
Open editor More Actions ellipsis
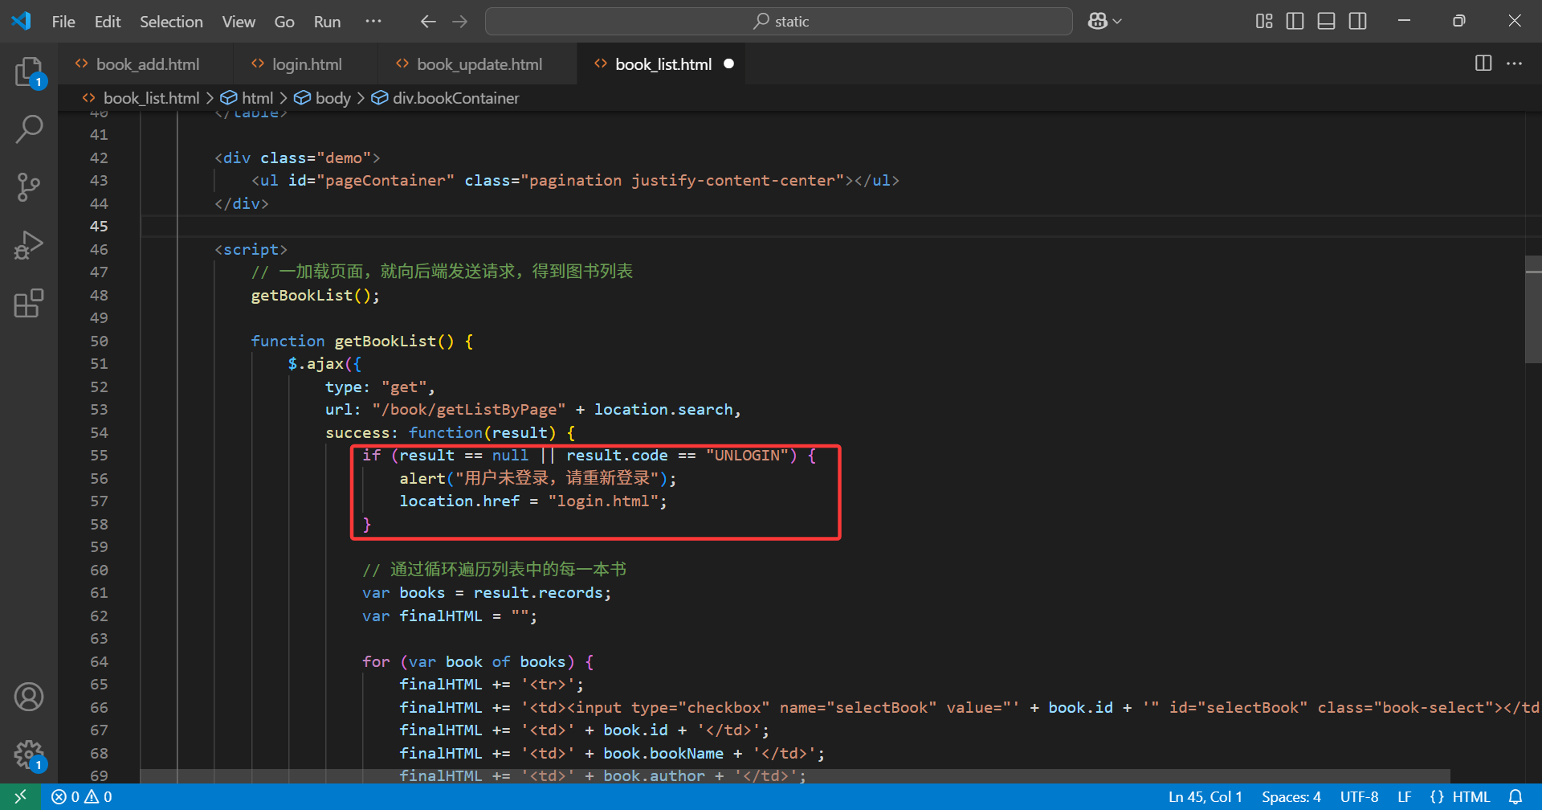(x=1515, y=63)
